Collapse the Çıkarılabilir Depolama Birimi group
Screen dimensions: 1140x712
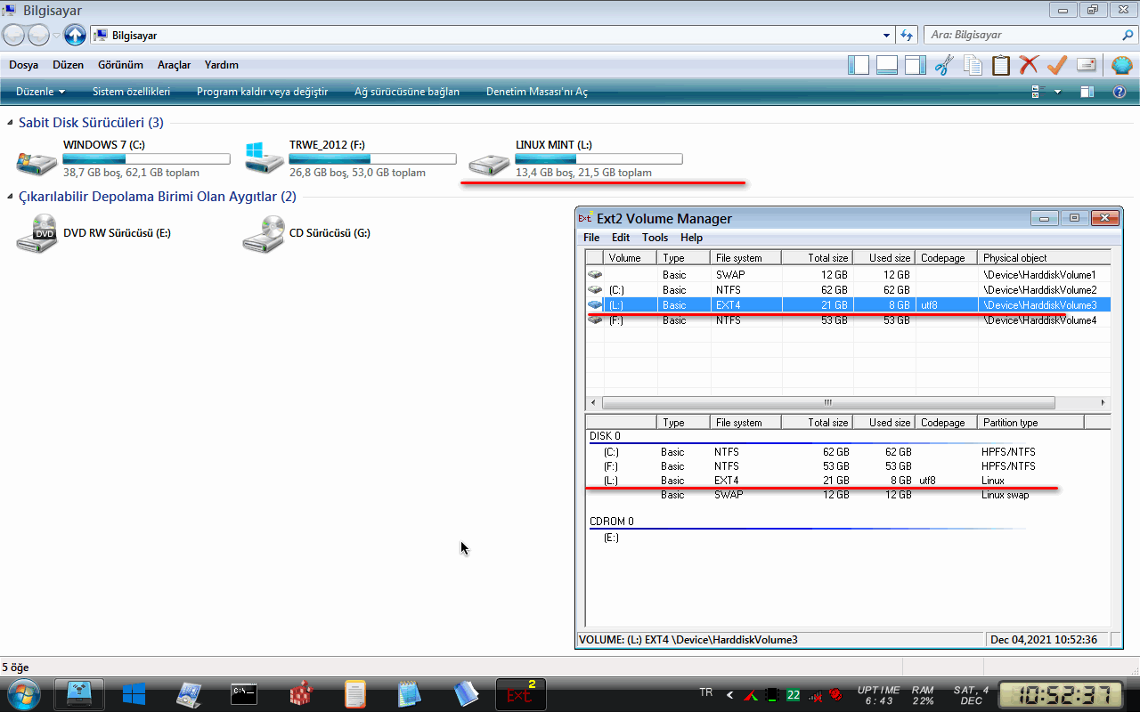click(11, 197)
